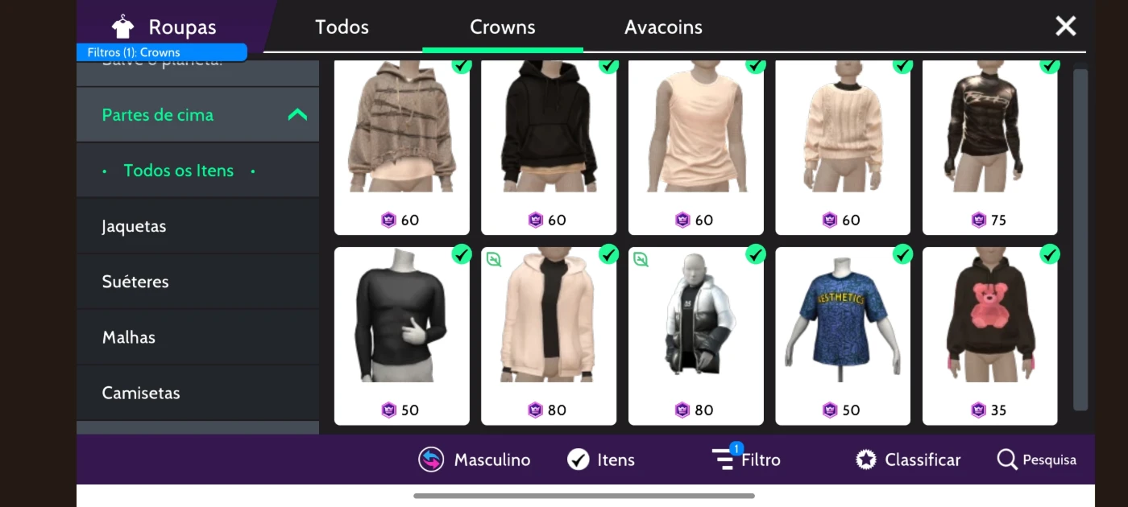The width and height of the screenshot is (1128, 507).
Task: Click crown currency icon under teddy bear hoodie
Action: click(978, 410)
